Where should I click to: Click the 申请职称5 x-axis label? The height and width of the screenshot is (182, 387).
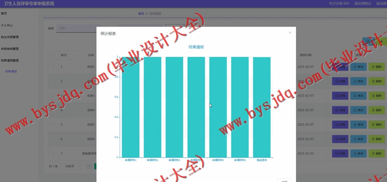tap(218, 160)
